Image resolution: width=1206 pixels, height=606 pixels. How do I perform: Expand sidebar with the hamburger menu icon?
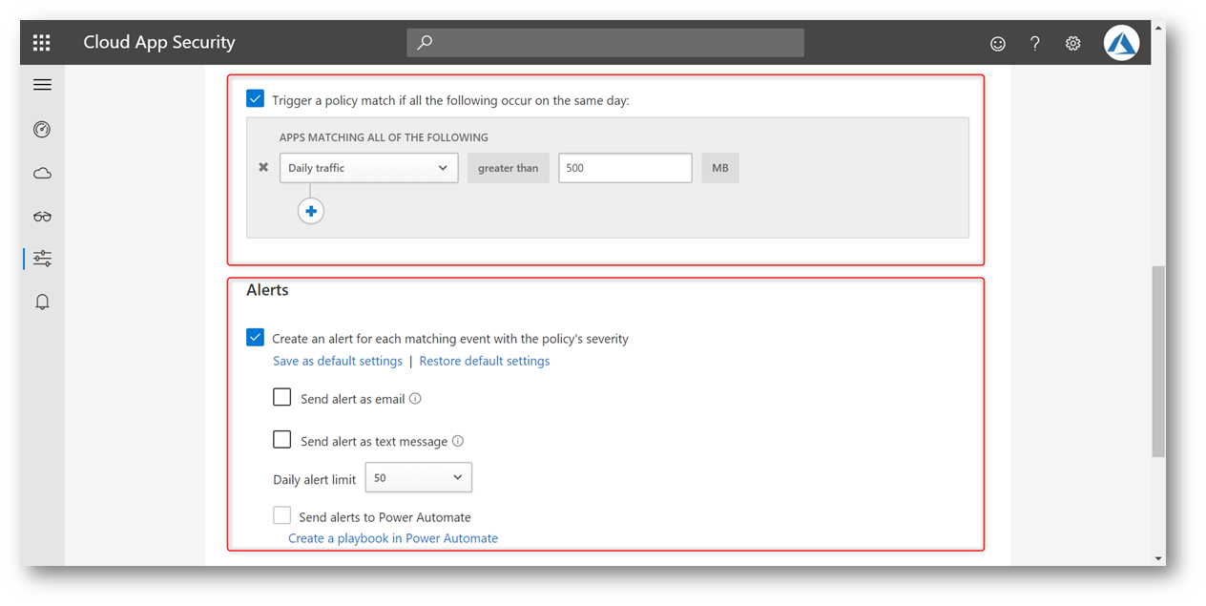[42, 85]
